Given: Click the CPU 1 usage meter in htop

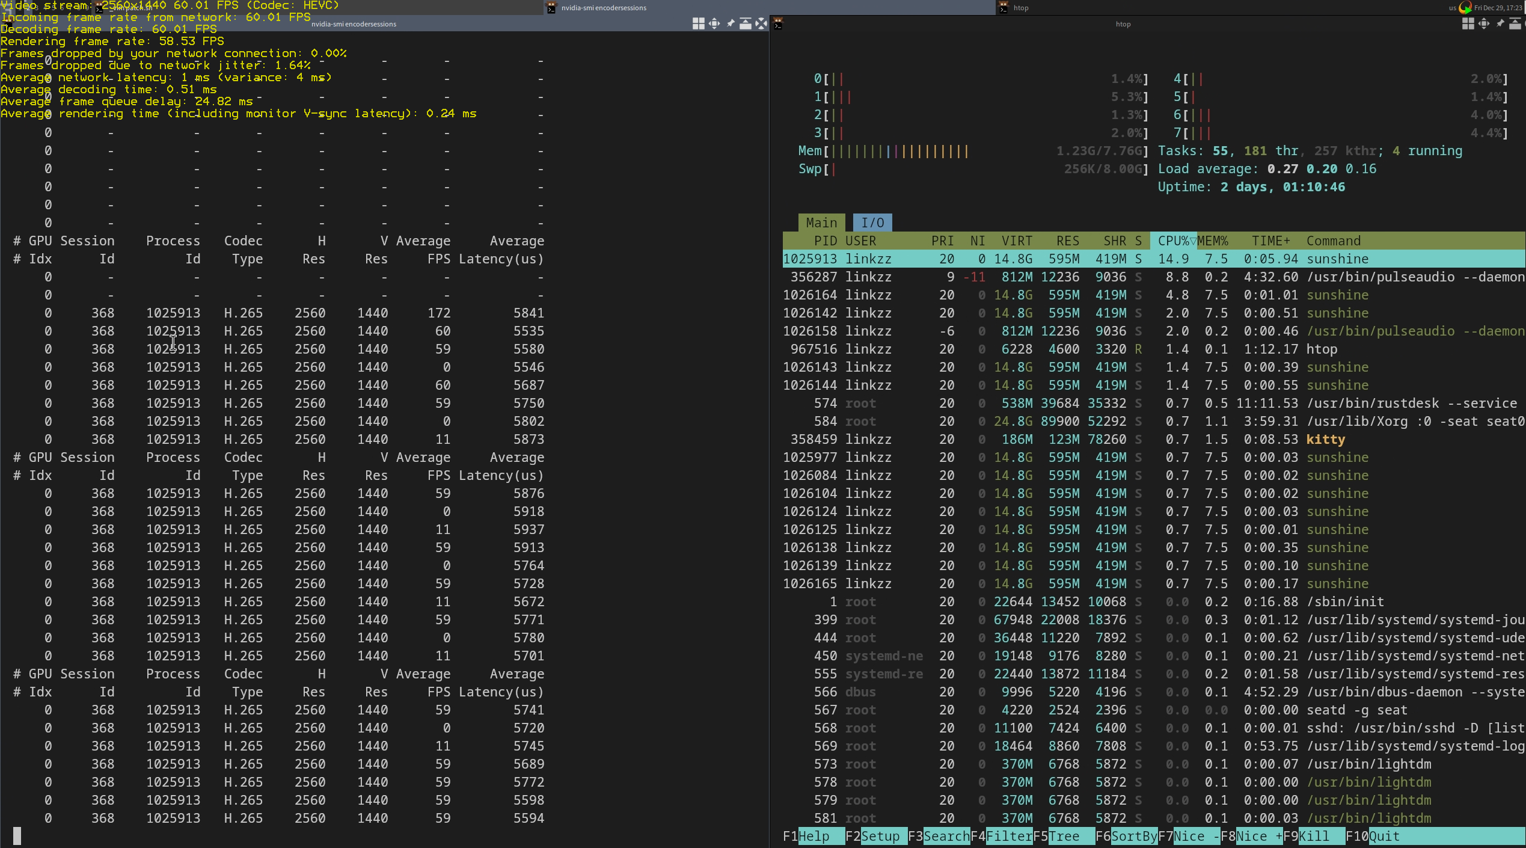Looking at the screenshot, I should click(x=981, y=97).
